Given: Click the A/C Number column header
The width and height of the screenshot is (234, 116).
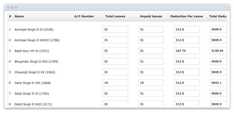Looking at the screenshot, I should pos(84,16).
